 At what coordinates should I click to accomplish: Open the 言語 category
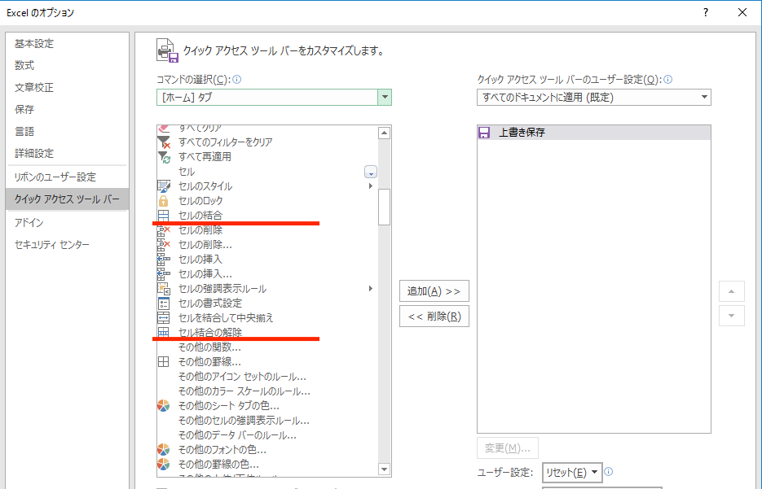(x=67, y=132)
